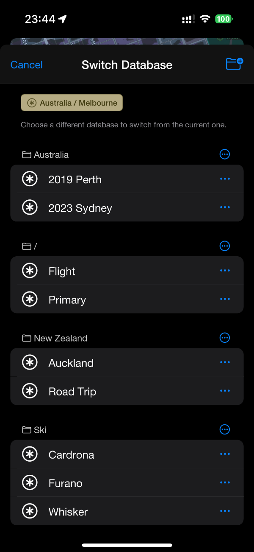This screenshot has height=552, width=254.
Task: Open more options for Ski folder
Action: coord(225,429)
